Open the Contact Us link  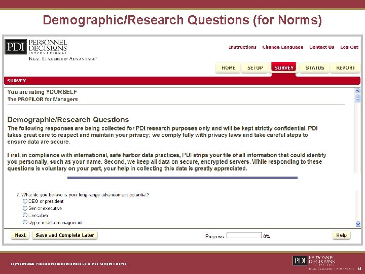point(322,47)
